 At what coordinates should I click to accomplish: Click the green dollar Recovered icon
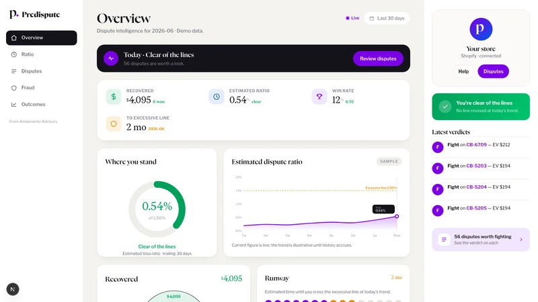pos(114,97)
